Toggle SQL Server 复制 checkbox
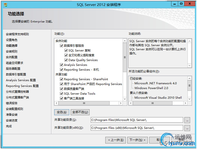Viewport: 197px width, 149px height. coord(66,51)
